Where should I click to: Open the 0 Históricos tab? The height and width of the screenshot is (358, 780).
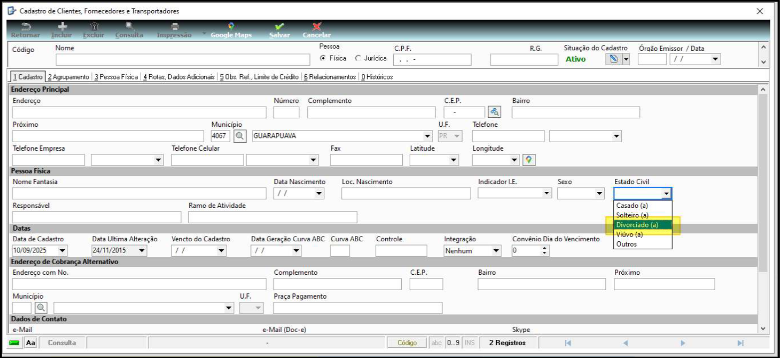click(x=377, y=77)
